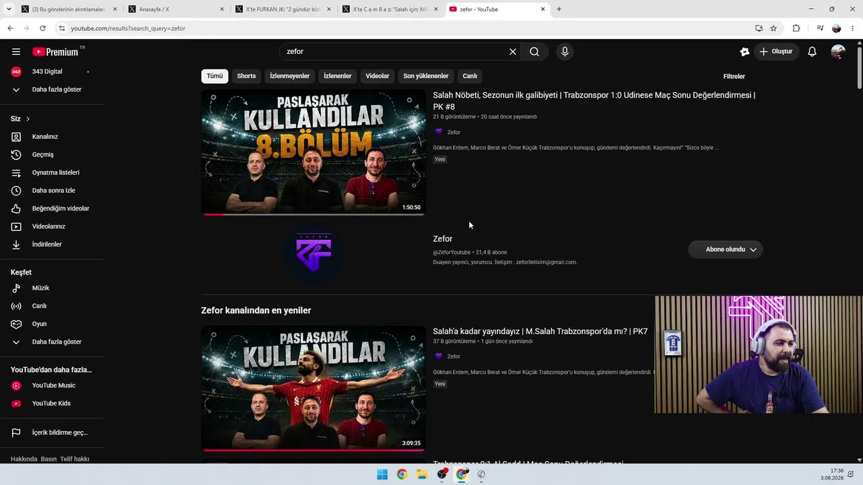Install the app from the address bar
Image resolution: width=863 pixels, height=485 pixels.
758,28
